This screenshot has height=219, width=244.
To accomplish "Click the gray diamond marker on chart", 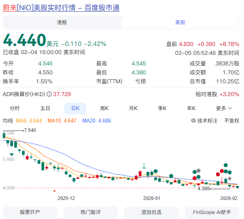I will (x=230, y=179).
